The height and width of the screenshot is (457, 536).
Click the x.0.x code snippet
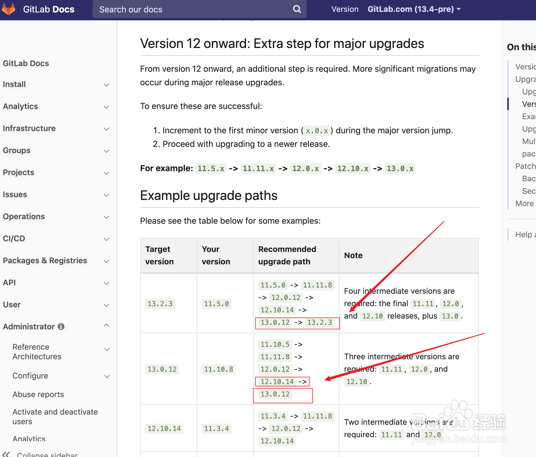click(x=317, y=131)
